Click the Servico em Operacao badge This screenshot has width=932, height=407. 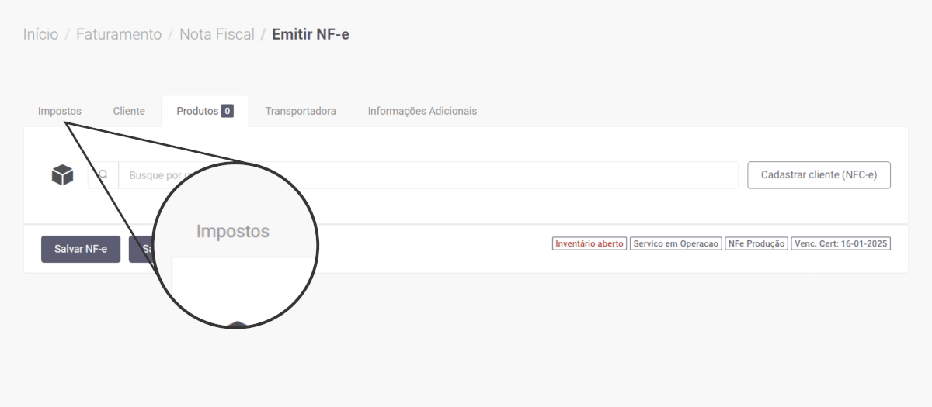[x=676, y=243]
